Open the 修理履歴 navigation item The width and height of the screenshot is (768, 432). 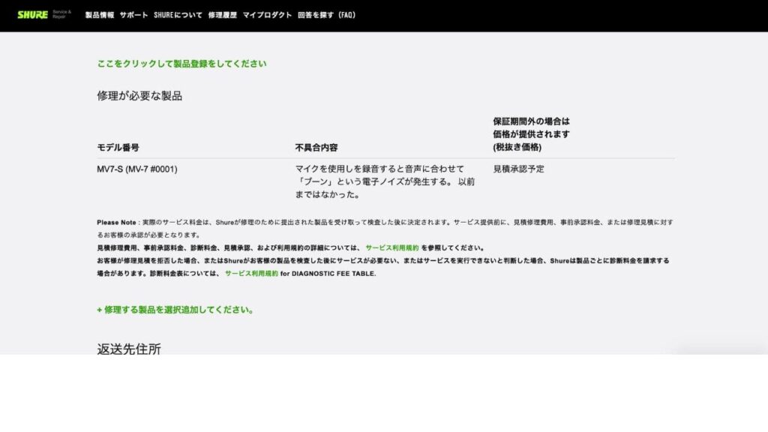click(222, 15)
